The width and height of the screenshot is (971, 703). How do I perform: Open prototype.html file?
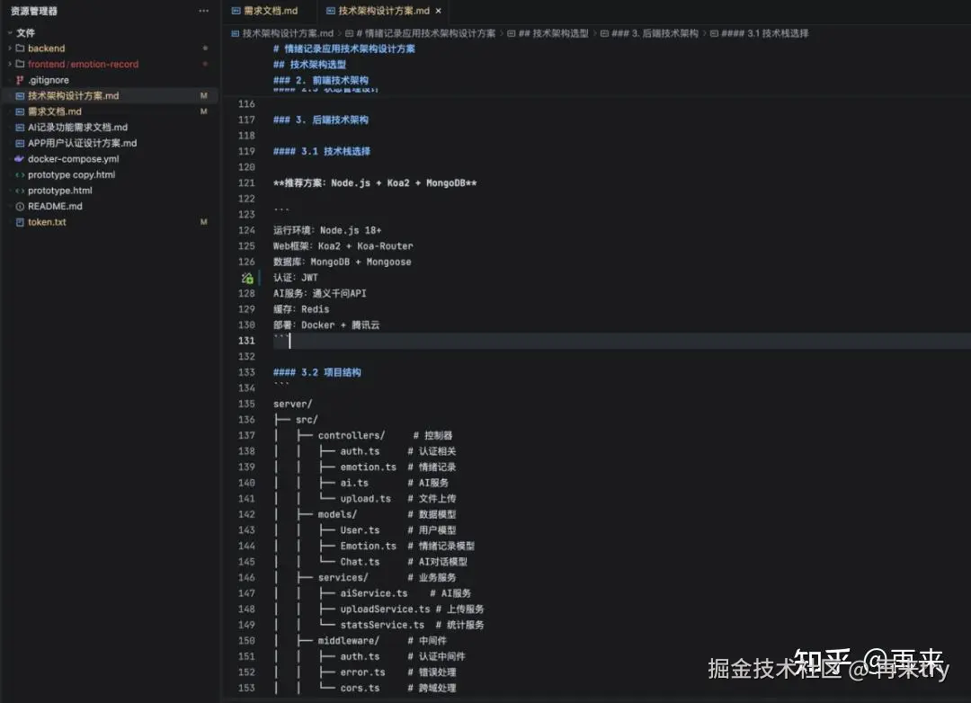pyautogui.click(x=59, y=191)
